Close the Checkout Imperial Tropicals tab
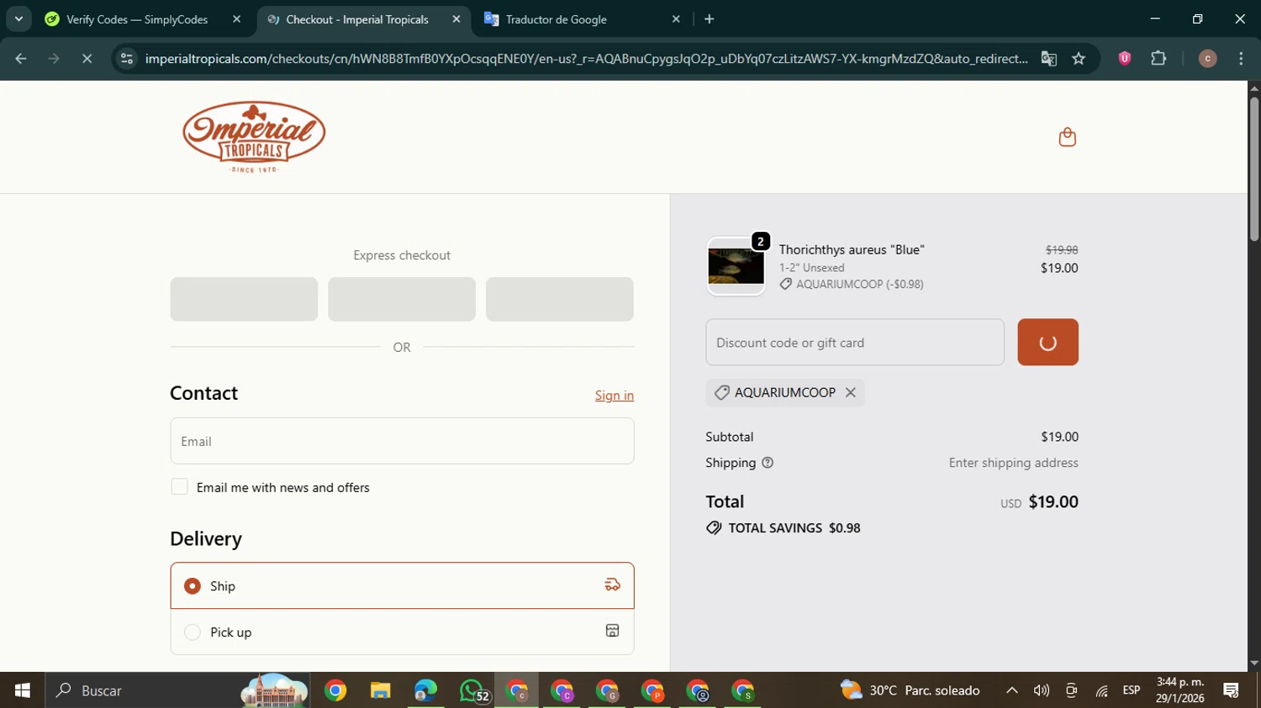Screen dimensions: 1261x708 coord(456,19)
